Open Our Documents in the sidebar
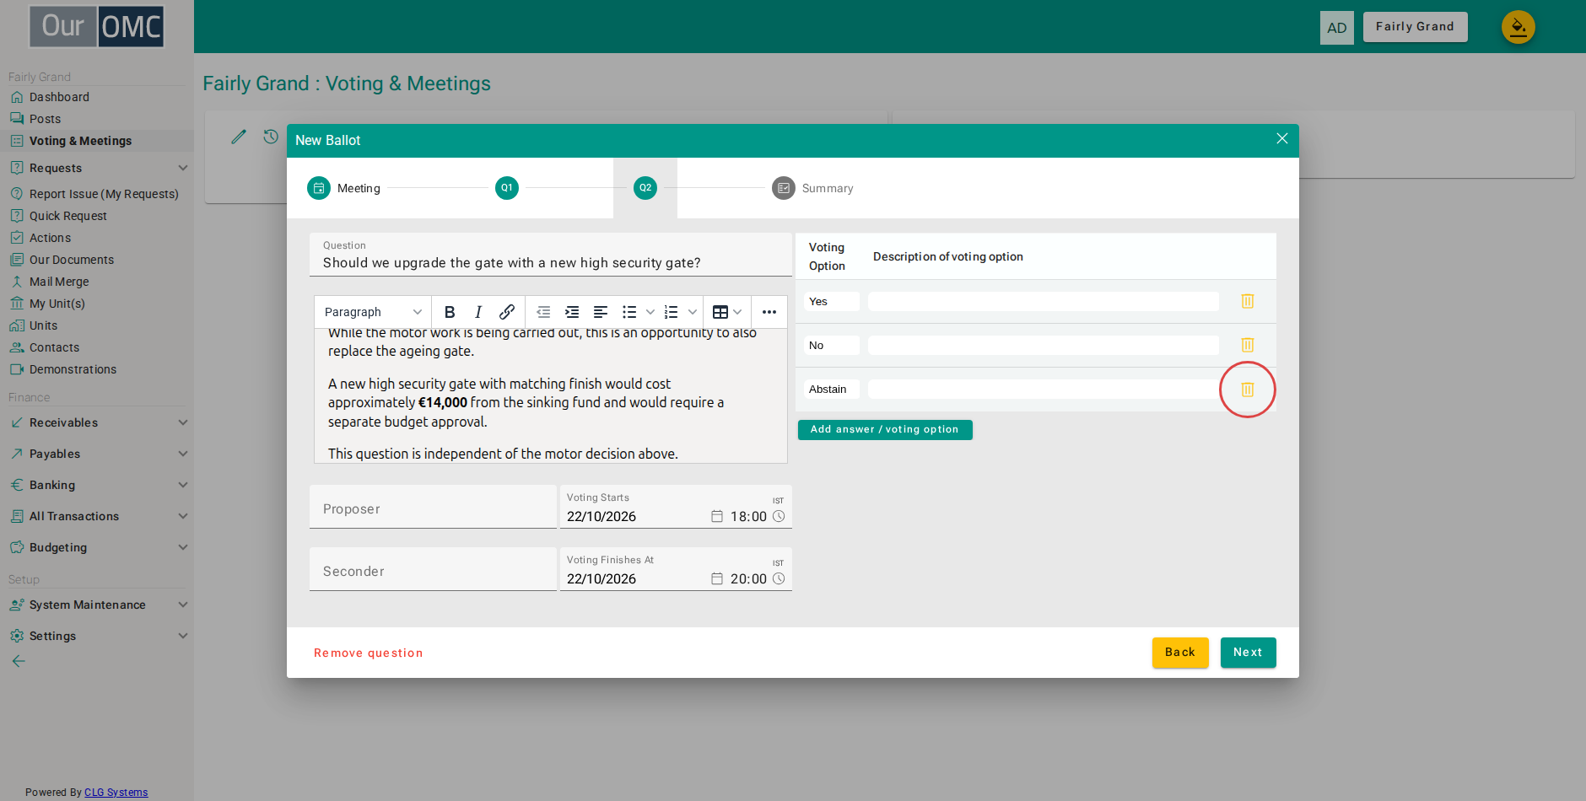 coord(72,260)
